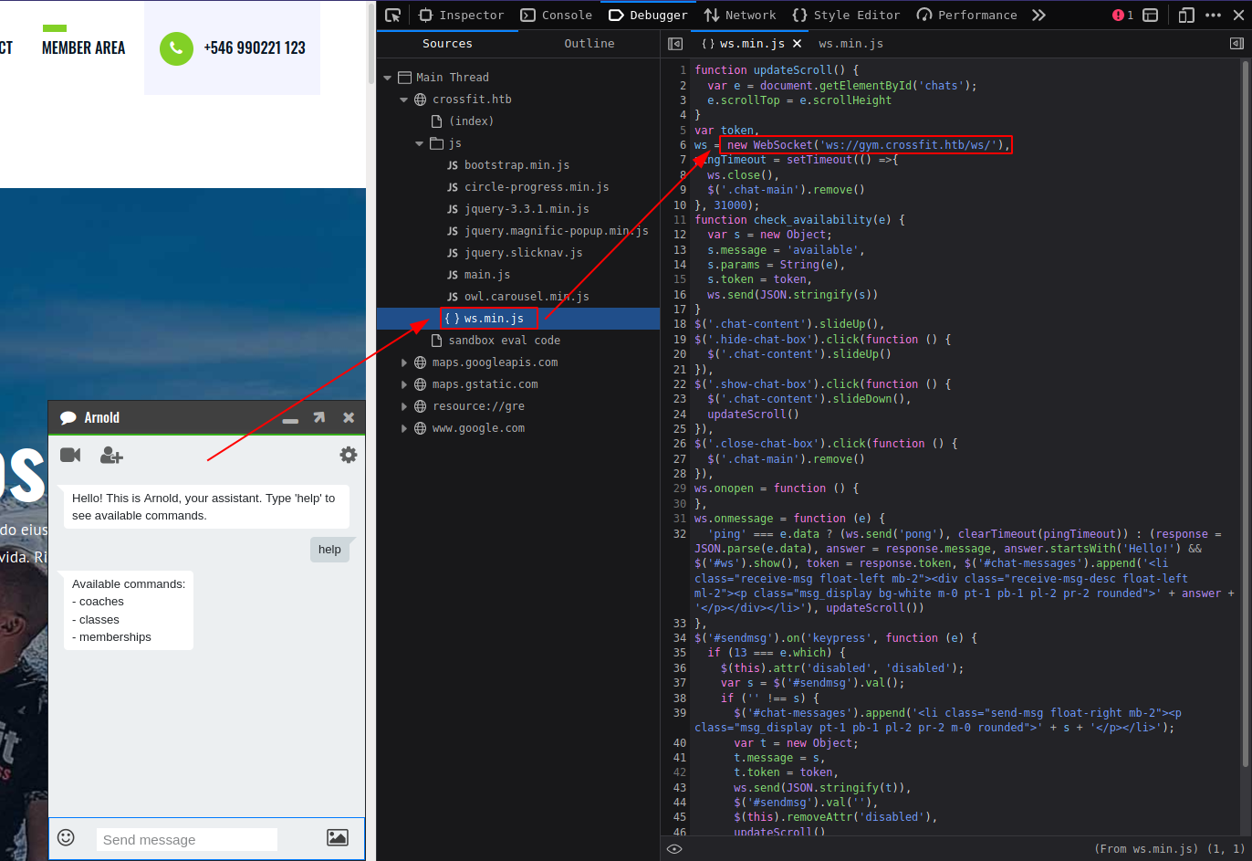Switch to the Network tab
The image size is (1252, 861).
coord(740,16)
